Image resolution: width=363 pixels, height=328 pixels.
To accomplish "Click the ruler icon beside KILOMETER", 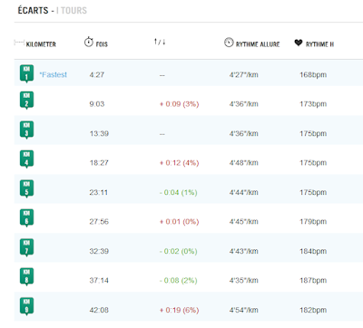I will (19, 43).
